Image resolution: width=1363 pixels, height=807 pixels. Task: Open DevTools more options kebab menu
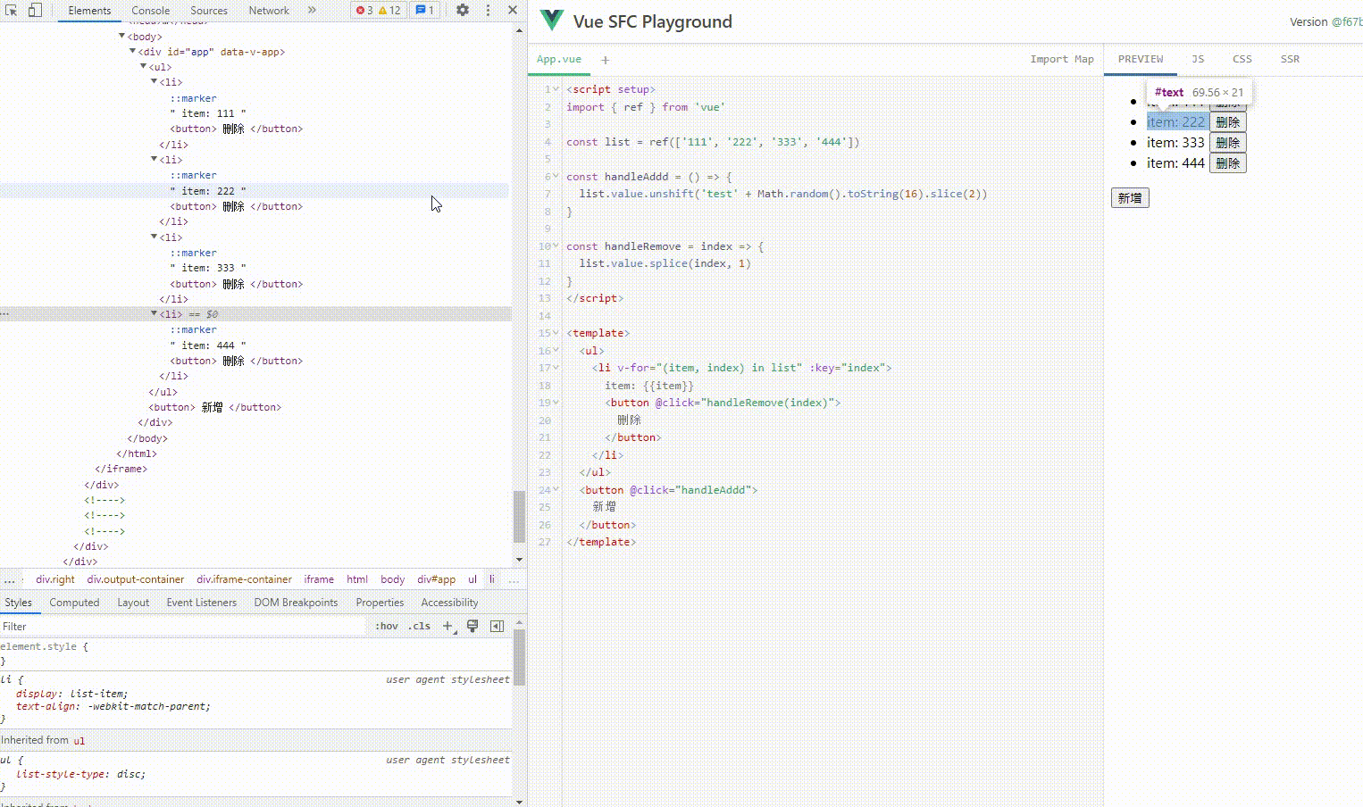(488, 11)
